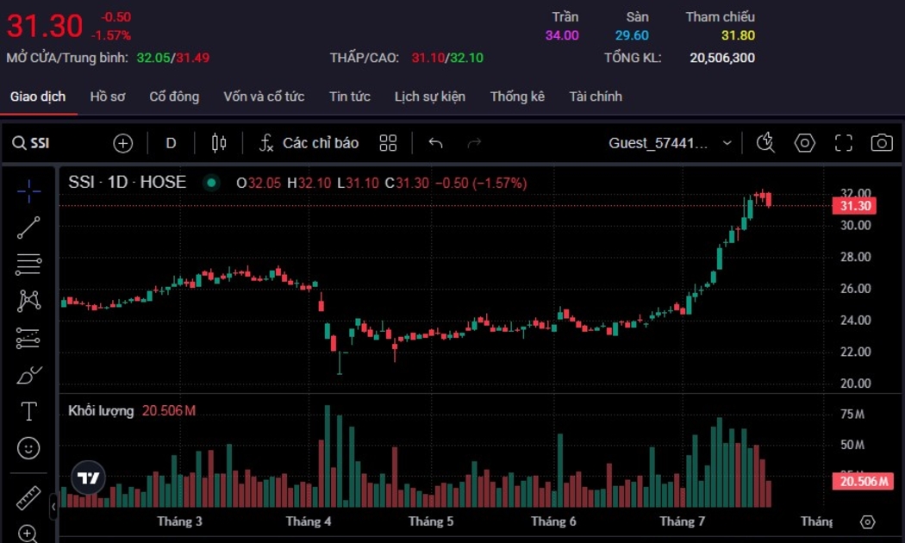
Task: Toggle the SSI market status indicator dot
Action: pyautogui.click(x=211, y=183)
